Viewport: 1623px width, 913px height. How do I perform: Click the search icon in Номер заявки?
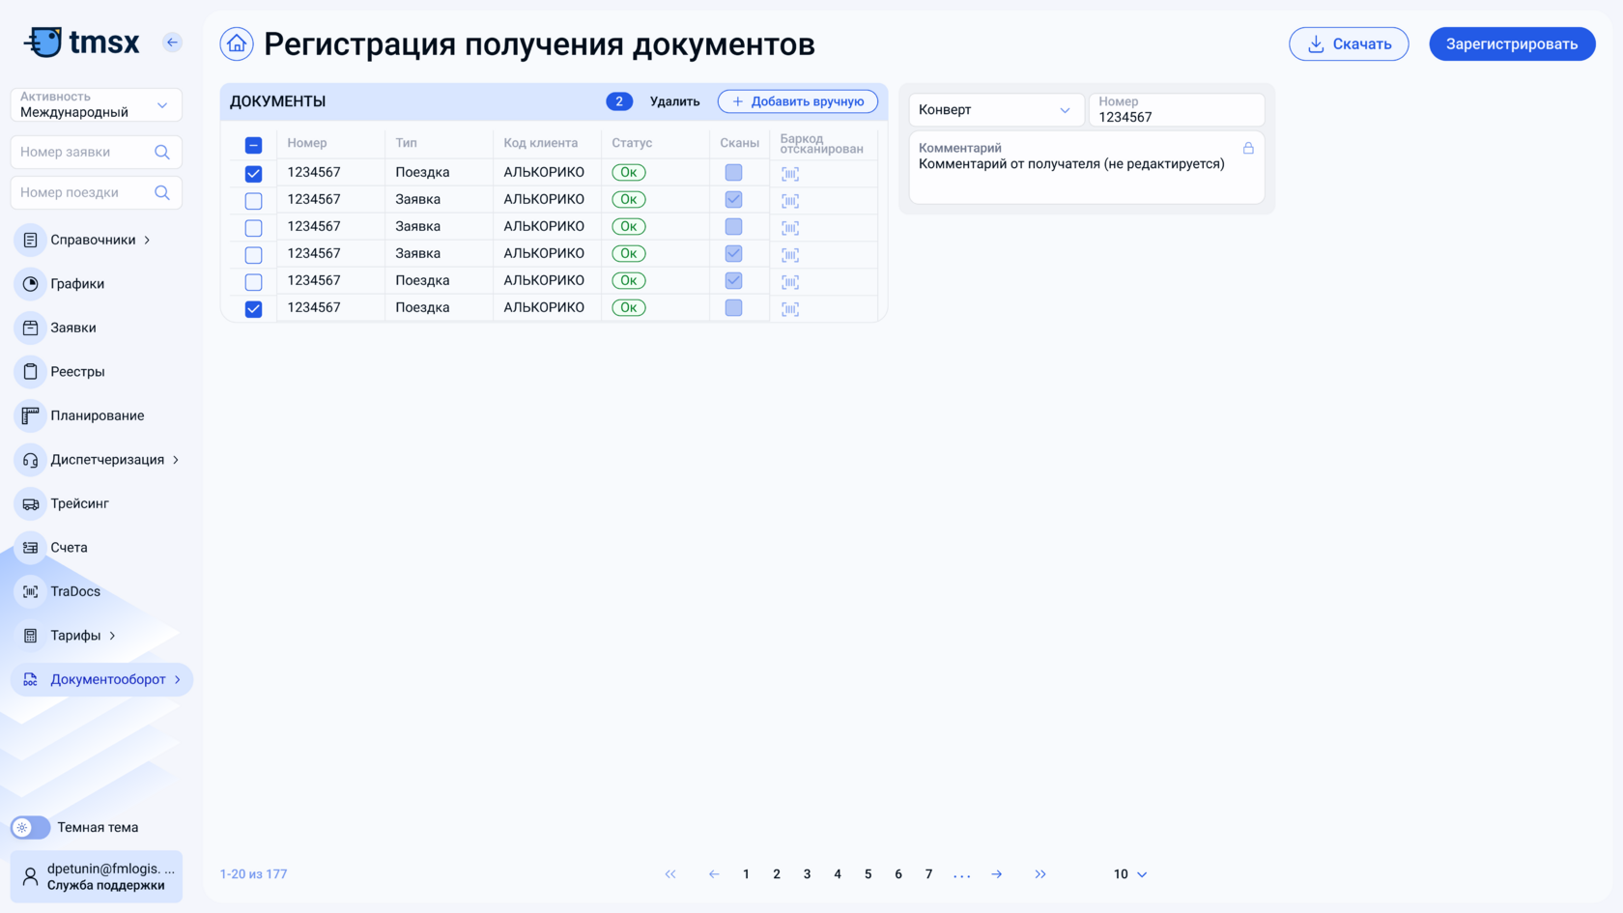tap(162, 152)
